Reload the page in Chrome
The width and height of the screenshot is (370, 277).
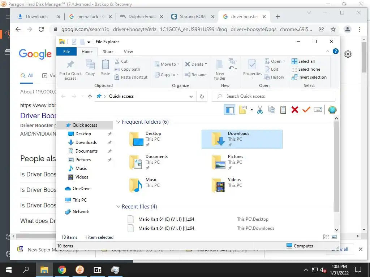tap(41, 29)
